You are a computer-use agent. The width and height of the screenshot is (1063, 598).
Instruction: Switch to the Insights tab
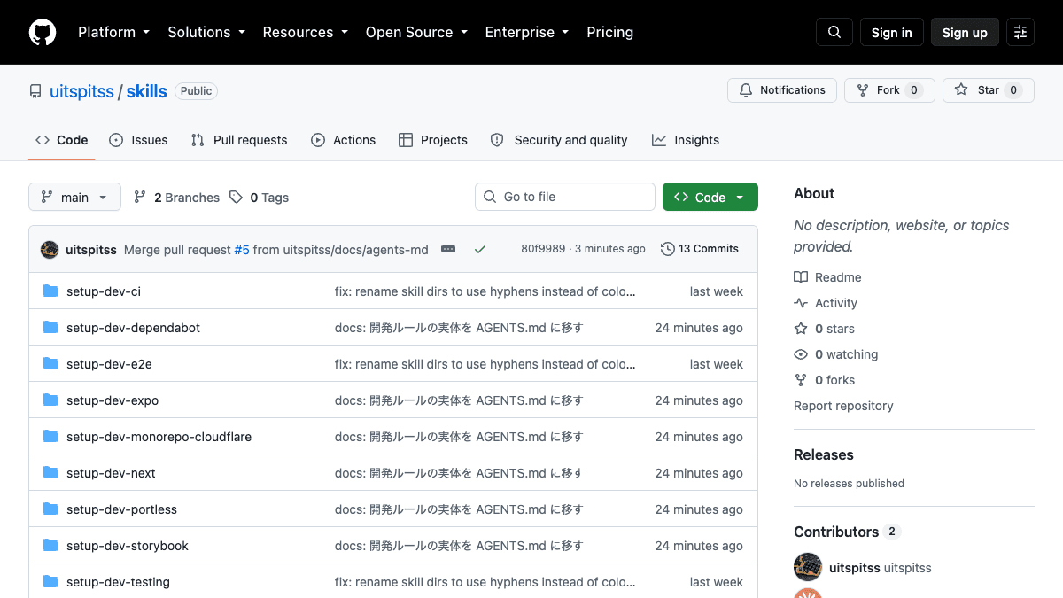pyautogui.click(x=686, y=140)
